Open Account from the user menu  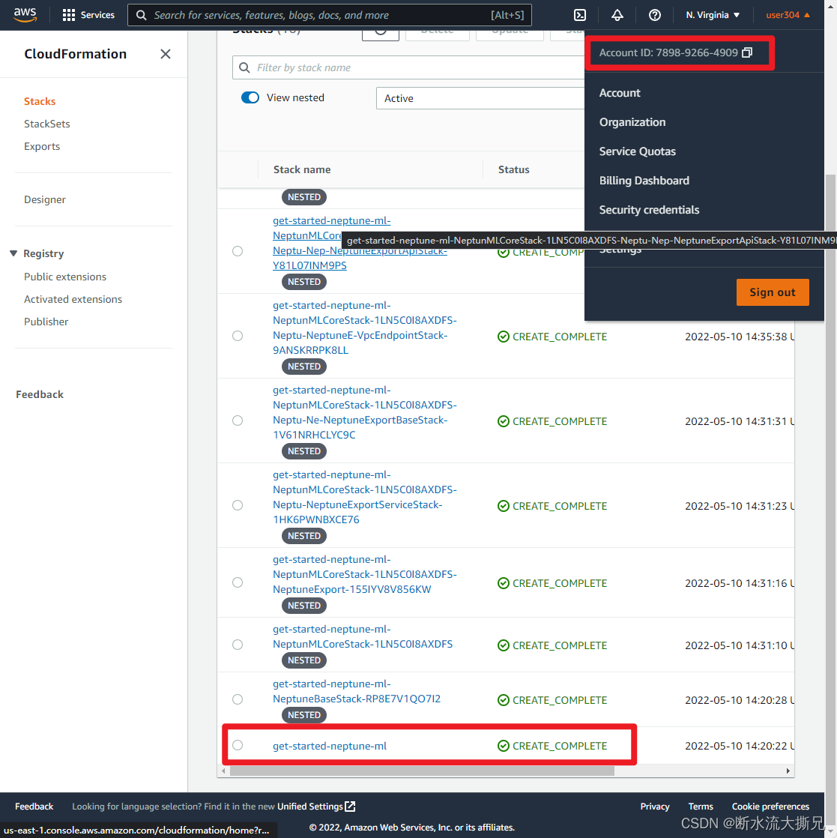point(620,93)
